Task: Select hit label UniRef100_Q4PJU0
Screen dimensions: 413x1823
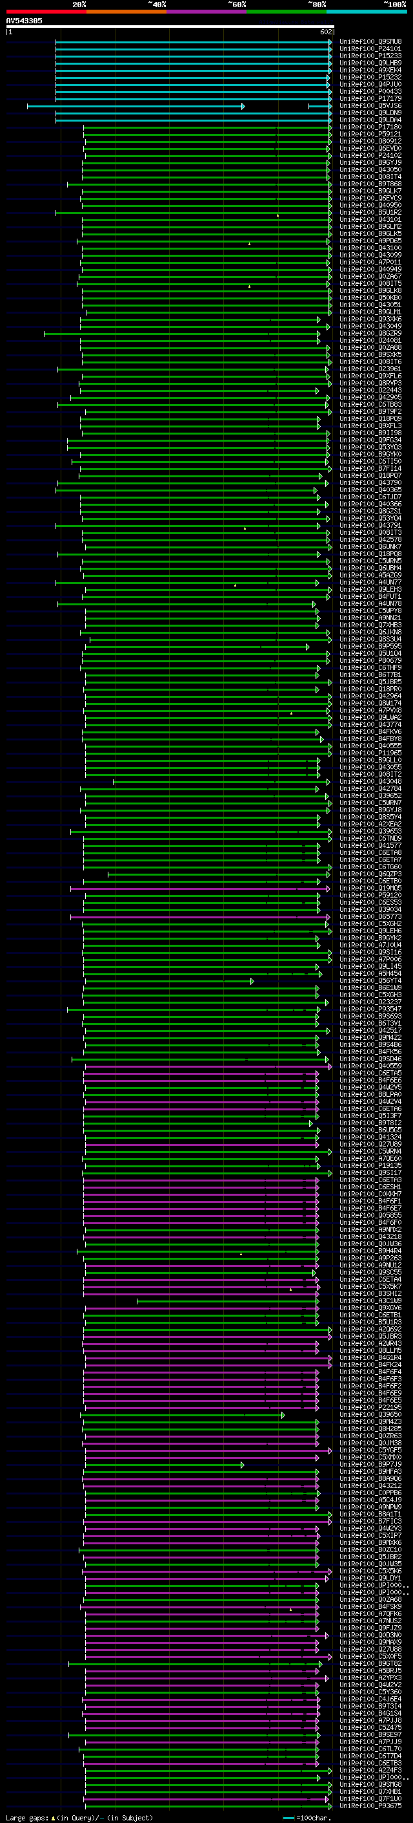Action: pos(370,84)
